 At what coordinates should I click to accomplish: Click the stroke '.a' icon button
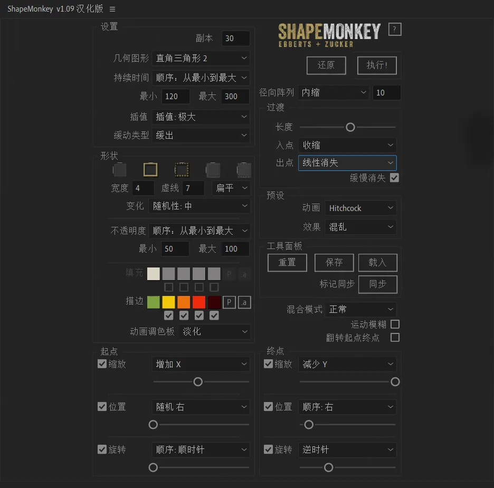(244, 302)
